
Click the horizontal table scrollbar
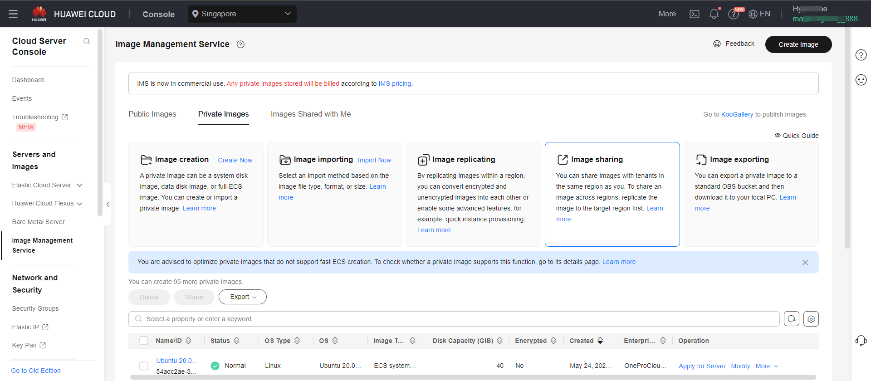pos(473,377)
